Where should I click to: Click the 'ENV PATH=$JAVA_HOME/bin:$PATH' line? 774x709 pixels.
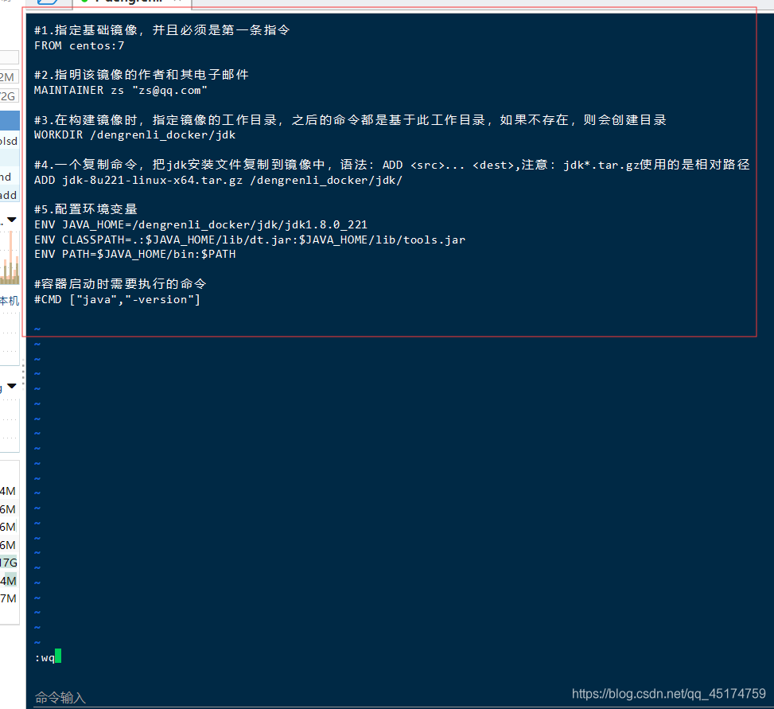134,255
